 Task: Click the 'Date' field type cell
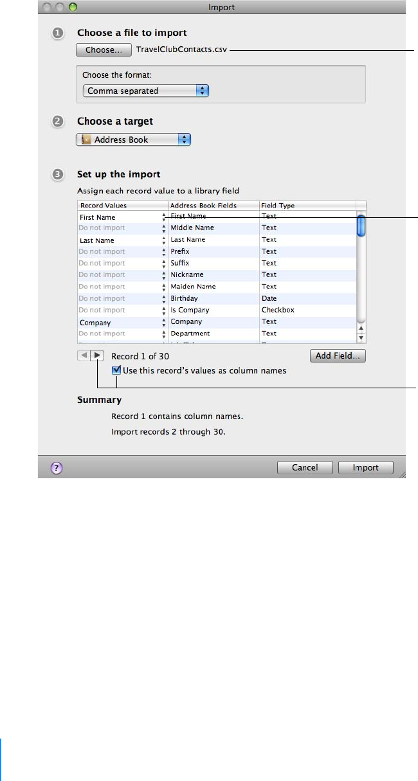307,298
